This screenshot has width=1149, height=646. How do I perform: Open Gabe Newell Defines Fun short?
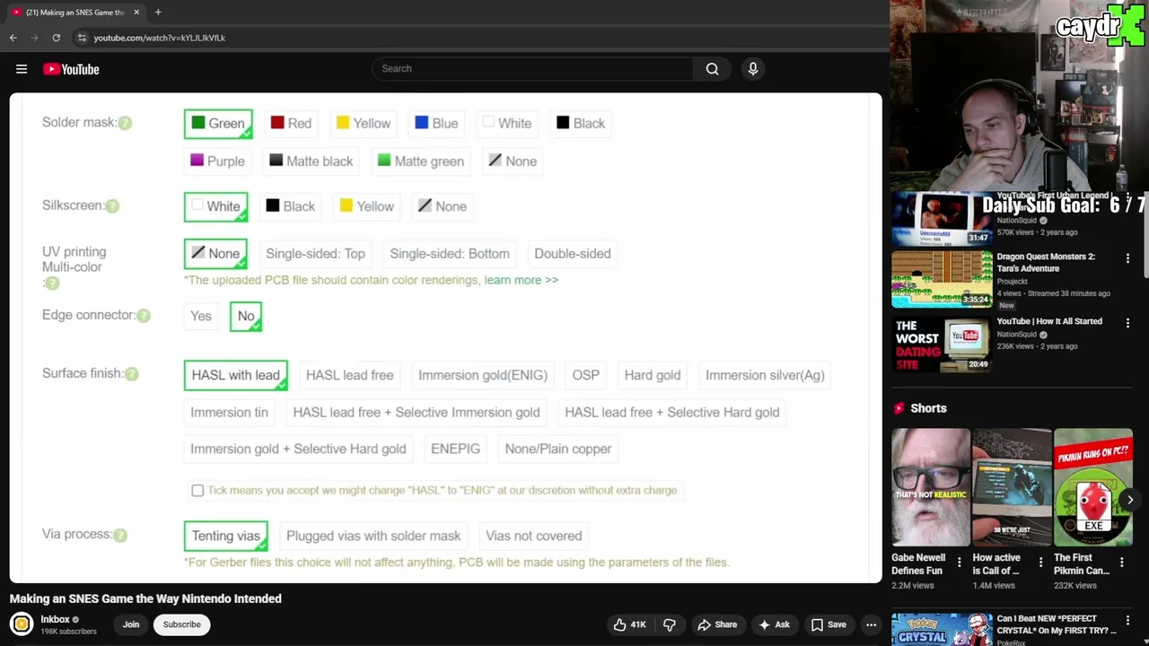click(931, 487)
